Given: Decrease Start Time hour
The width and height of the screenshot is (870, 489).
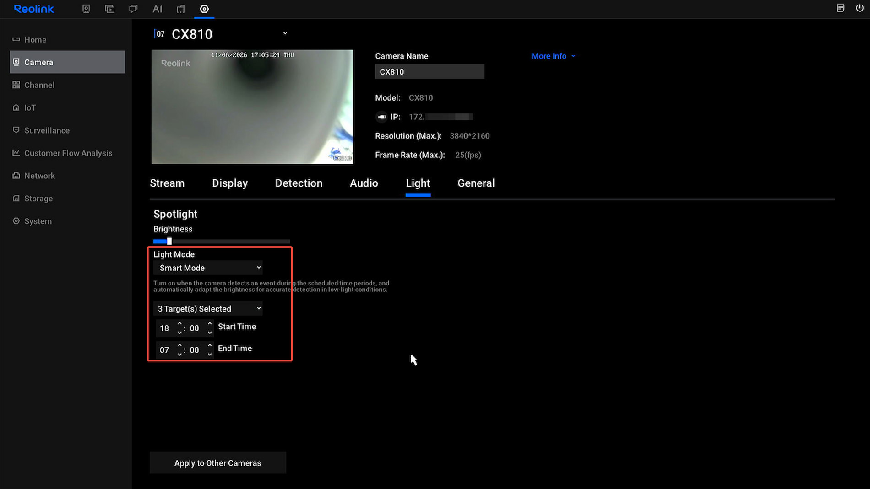Looking at the screenshot, I should coord(179,333).
